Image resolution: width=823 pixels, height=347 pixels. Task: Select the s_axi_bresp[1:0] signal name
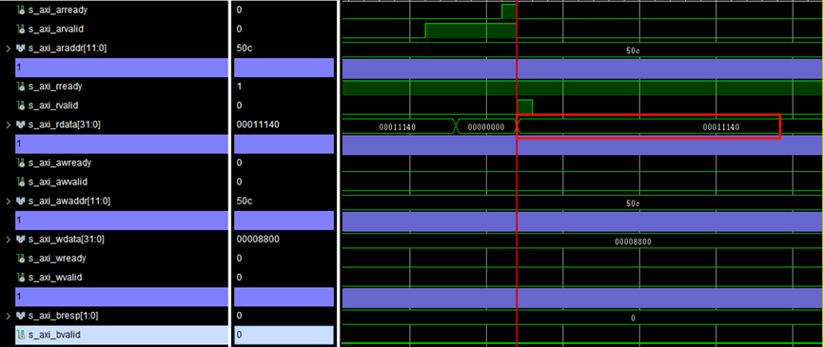click(63, 316)
